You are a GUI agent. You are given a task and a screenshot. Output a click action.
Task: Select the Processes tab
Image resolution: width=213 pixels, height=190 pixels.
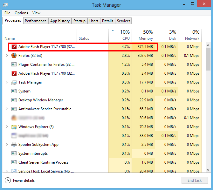13,21
